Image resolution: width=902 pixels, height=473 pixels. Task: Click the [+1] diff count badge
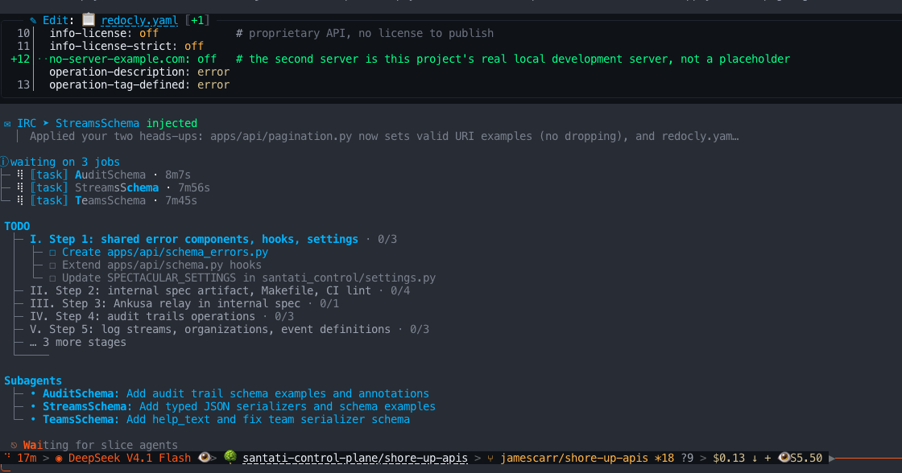(197, 21)
